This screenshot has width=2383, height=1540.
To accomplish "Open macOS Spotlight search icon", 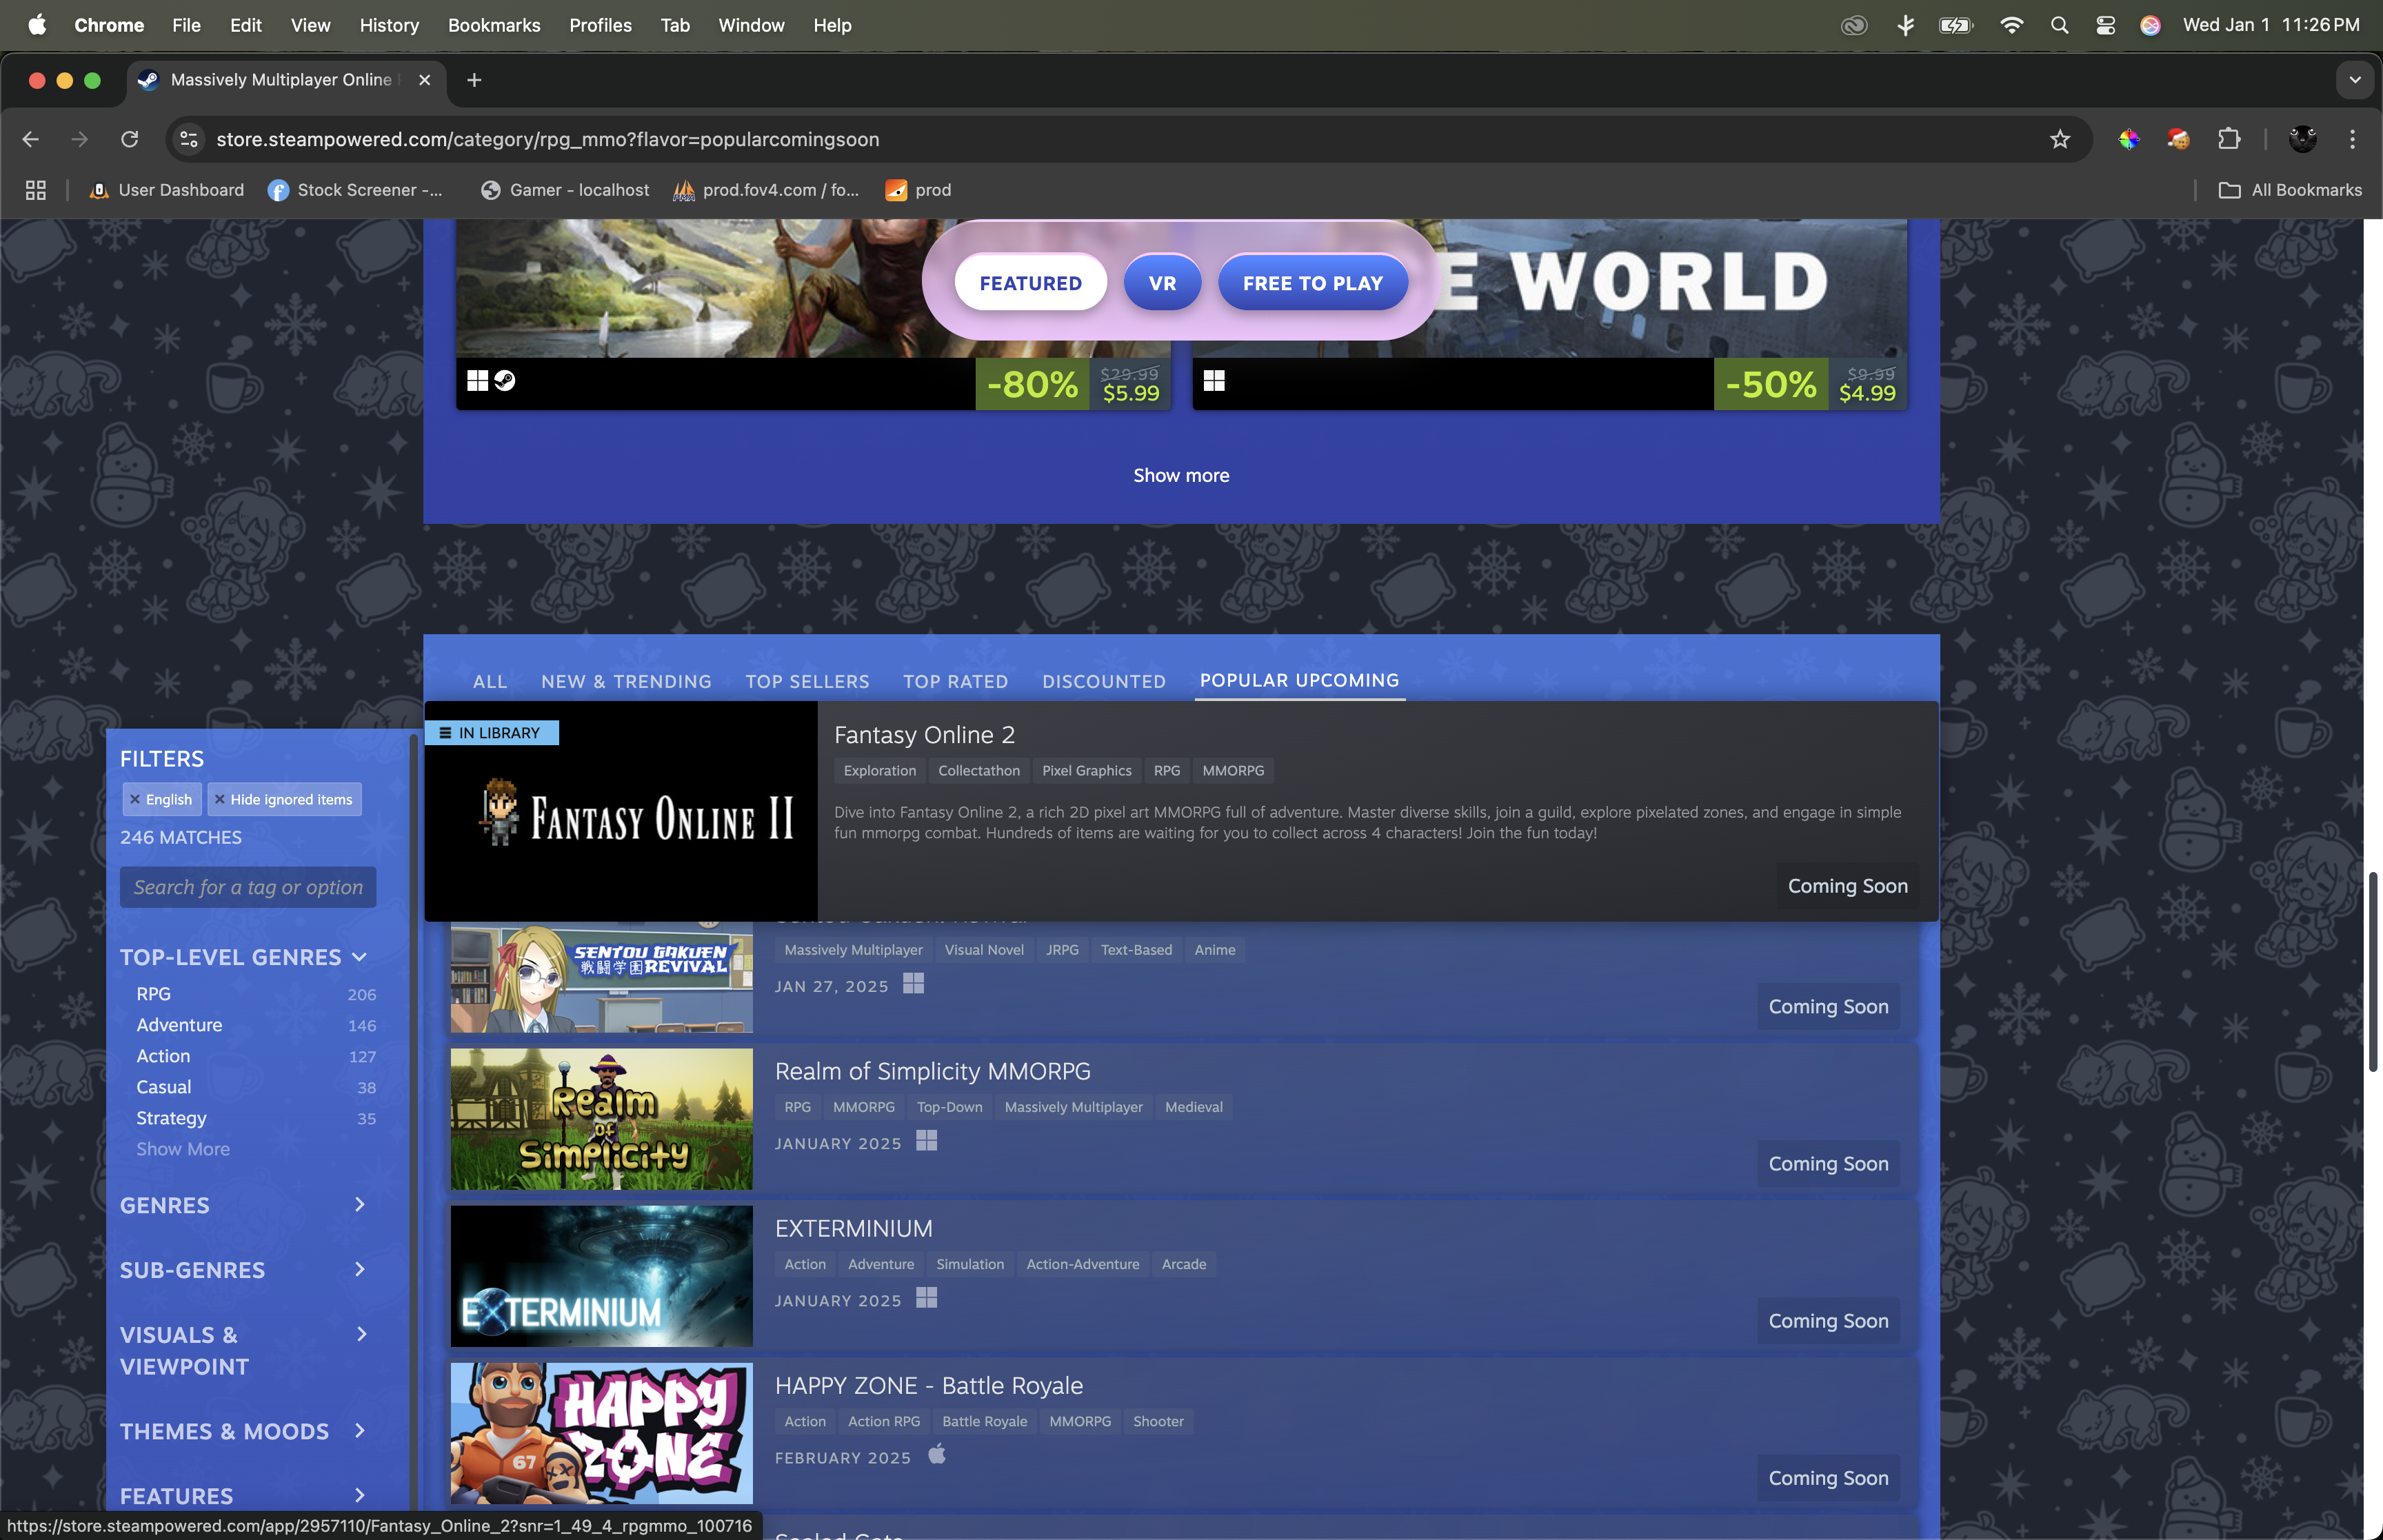I will [x=2059, y=25].
